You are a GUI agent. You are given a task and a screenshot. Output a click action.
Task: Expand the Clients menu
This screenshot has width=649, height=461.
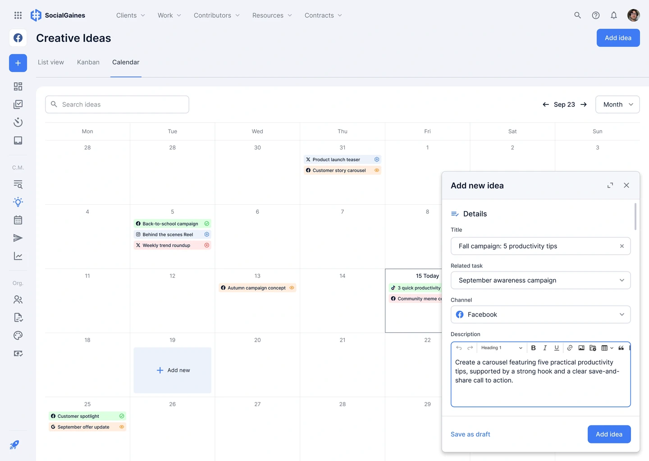click(131, 15)
